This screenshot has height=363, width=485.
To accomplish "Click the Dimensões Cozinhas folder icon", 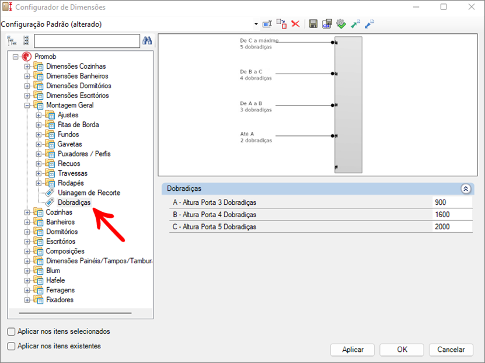I will click(39, 66).
